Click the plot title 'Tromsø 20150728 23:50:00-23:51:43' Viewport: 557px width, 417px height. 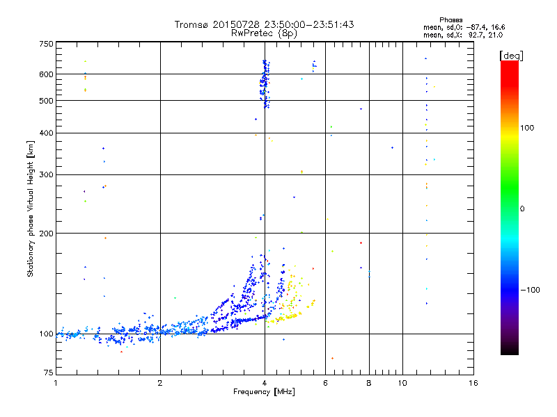click(x=264, y=24)
